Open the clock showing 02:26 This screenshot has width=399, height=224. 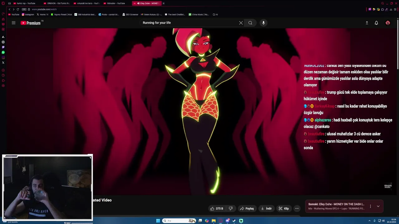392,221
